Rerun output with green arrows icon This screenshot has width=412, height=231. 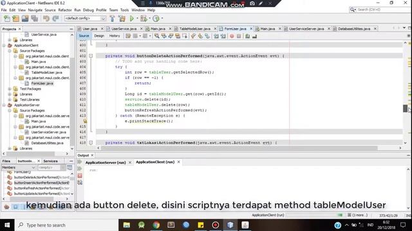[80, 162]
